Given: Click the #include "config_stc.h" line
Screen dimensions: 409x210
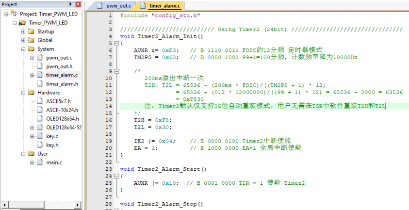Looking at the screenshot, I should click(160, 16).
